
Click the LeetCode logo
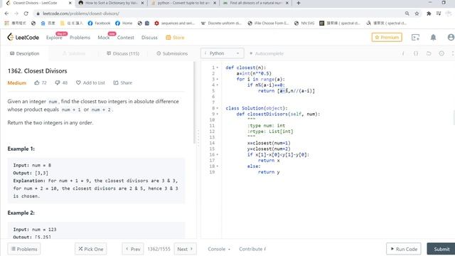point(23,37)
